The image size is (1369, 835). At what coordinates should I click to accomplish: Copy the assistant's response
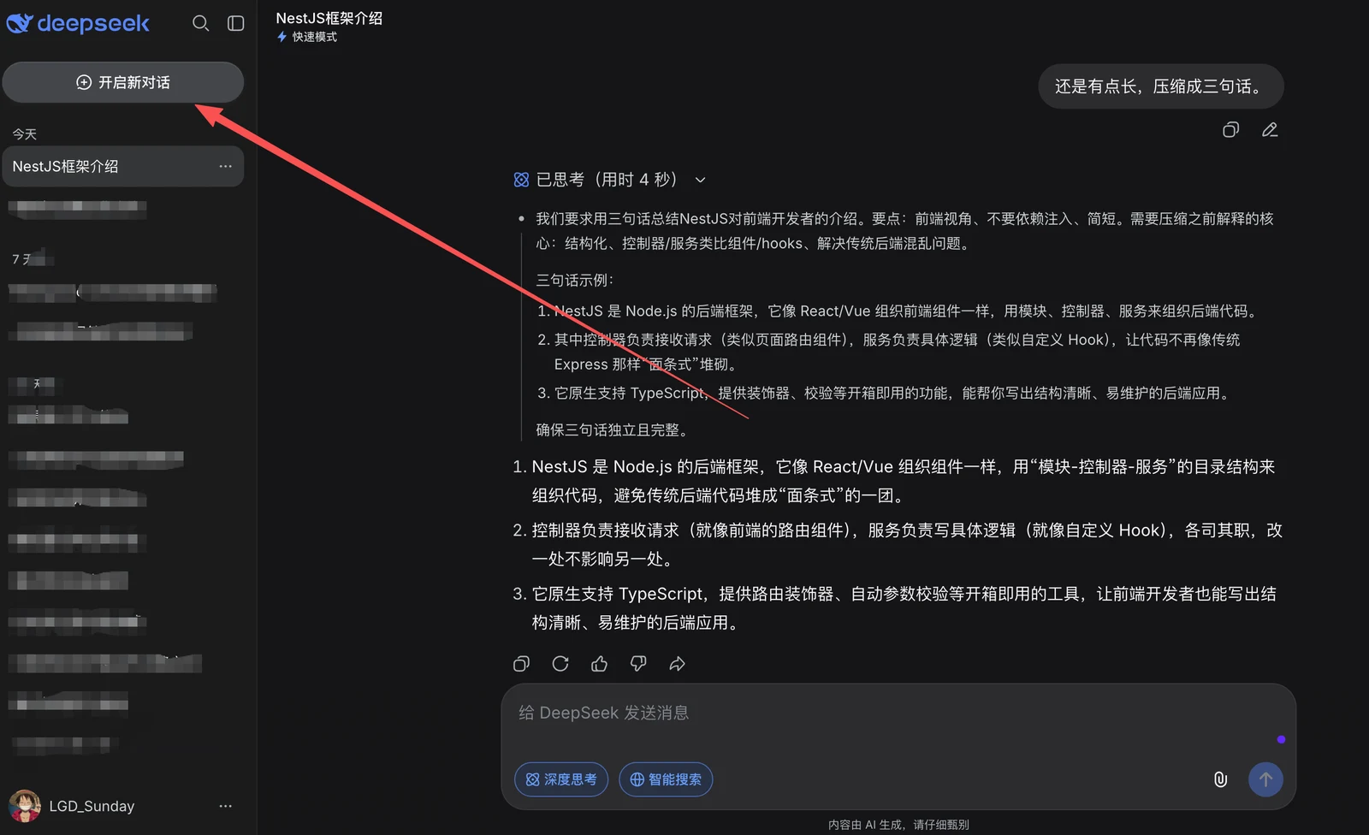coord(521,664)
